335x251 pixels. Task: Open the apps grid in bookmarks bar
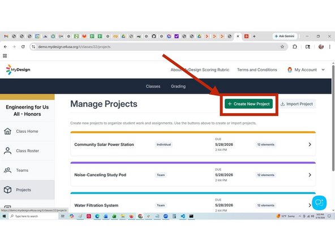(x=5, y=56)
